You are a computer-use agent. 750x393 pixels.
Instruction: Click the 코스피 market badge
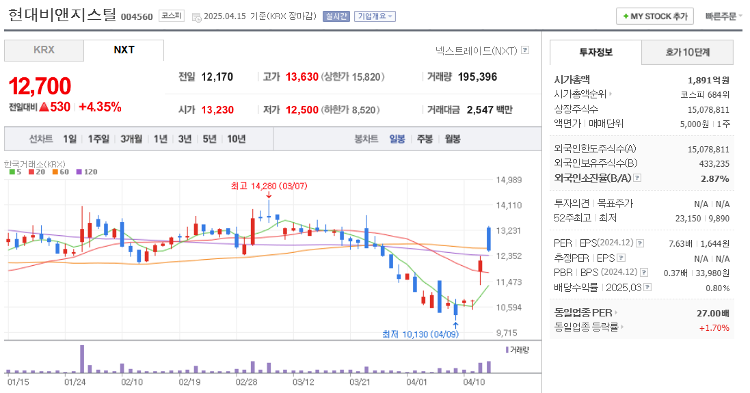point(171,16)
